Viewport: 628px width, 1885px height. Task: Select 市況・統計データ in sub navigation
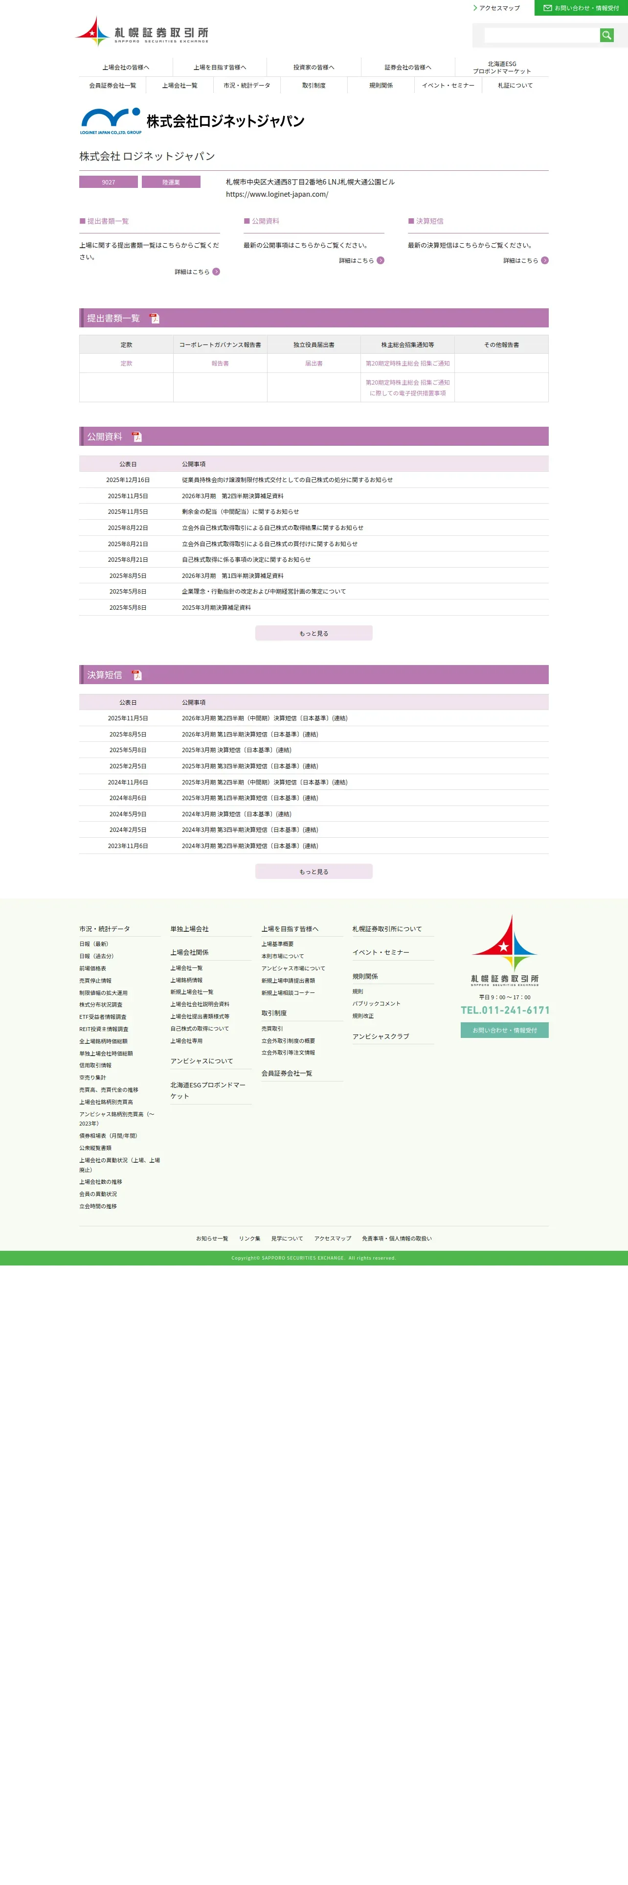(247, 86)
